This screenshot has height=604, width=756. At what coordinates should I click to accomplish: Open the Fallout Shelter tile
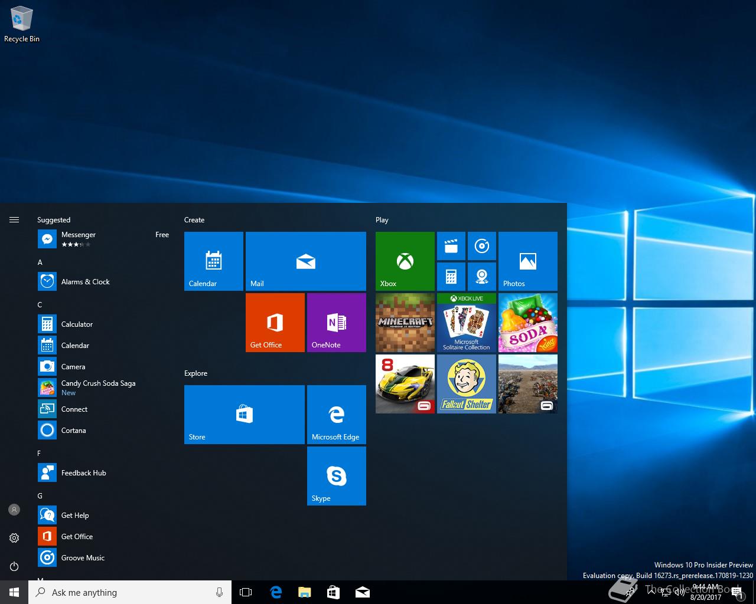[x=466, y=383]
